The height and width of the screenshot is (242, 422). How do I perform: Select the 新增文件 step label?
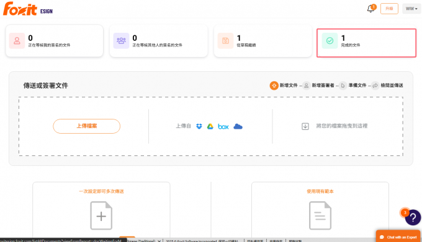[x=289, y=85]
